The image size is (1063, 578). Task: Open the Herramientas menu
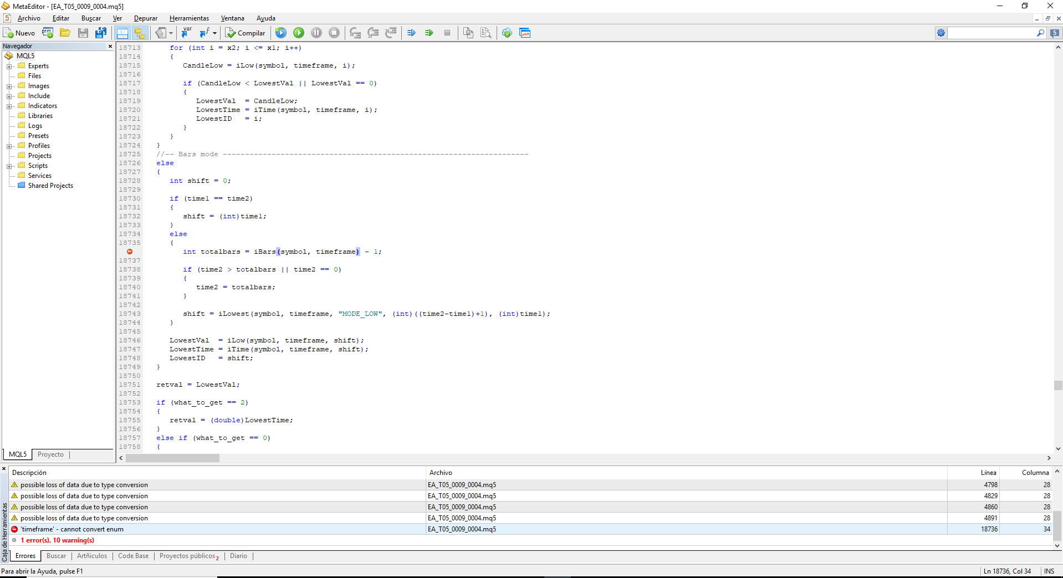point(190,18)
